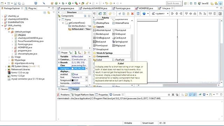224x126 pixels.
Task: Collapse the getContentPane() node
Action: 63,23
